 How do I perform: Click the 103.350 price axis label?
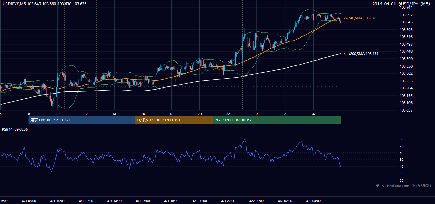click(x=406, y=66)
